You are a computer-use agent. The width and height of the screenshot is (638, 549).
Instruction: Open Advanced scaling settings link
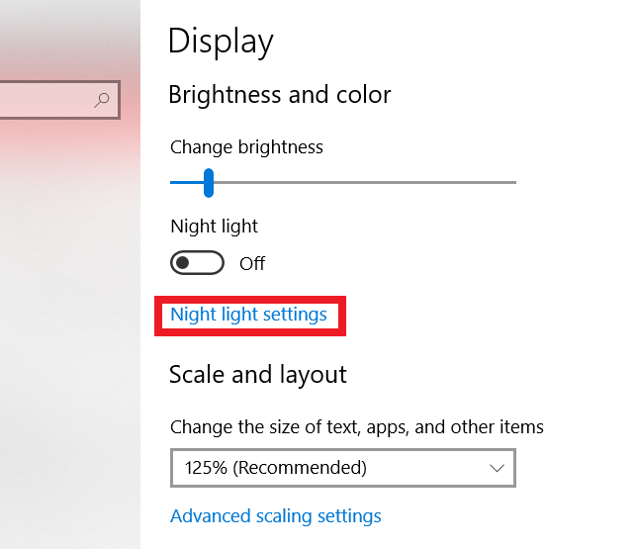coord(276,516)
